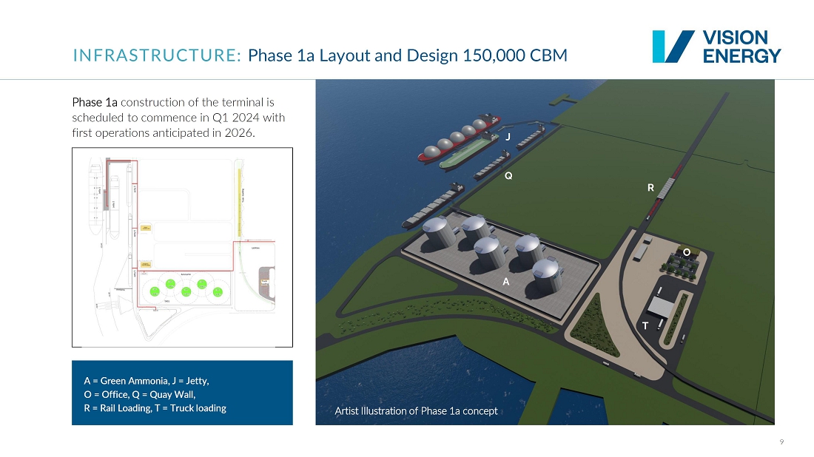Select the R rail loading marker
Screen dimensions: 814x457
[x=650, y=188]
